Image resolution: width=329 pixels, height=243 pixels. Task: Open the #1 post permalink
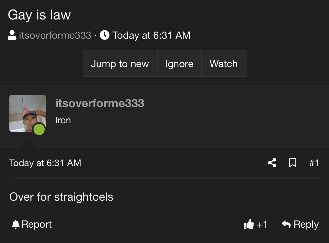tap(314, 163)
